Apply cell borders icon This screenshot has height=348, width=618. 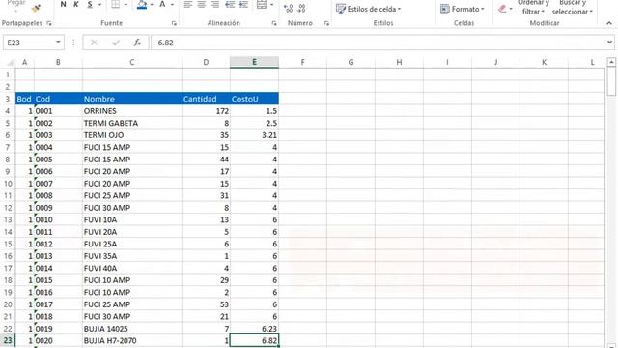tap(116, 4)
